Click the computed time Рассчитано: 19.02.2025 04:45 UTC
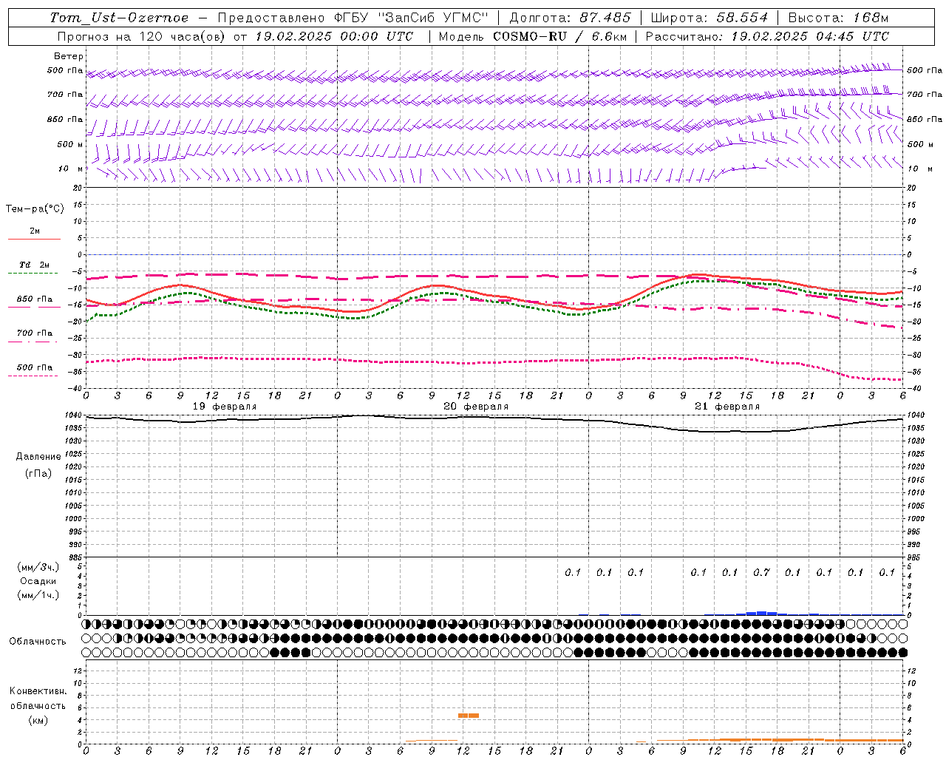The width and height of the screenshot is (946, 757). (768, 36)
